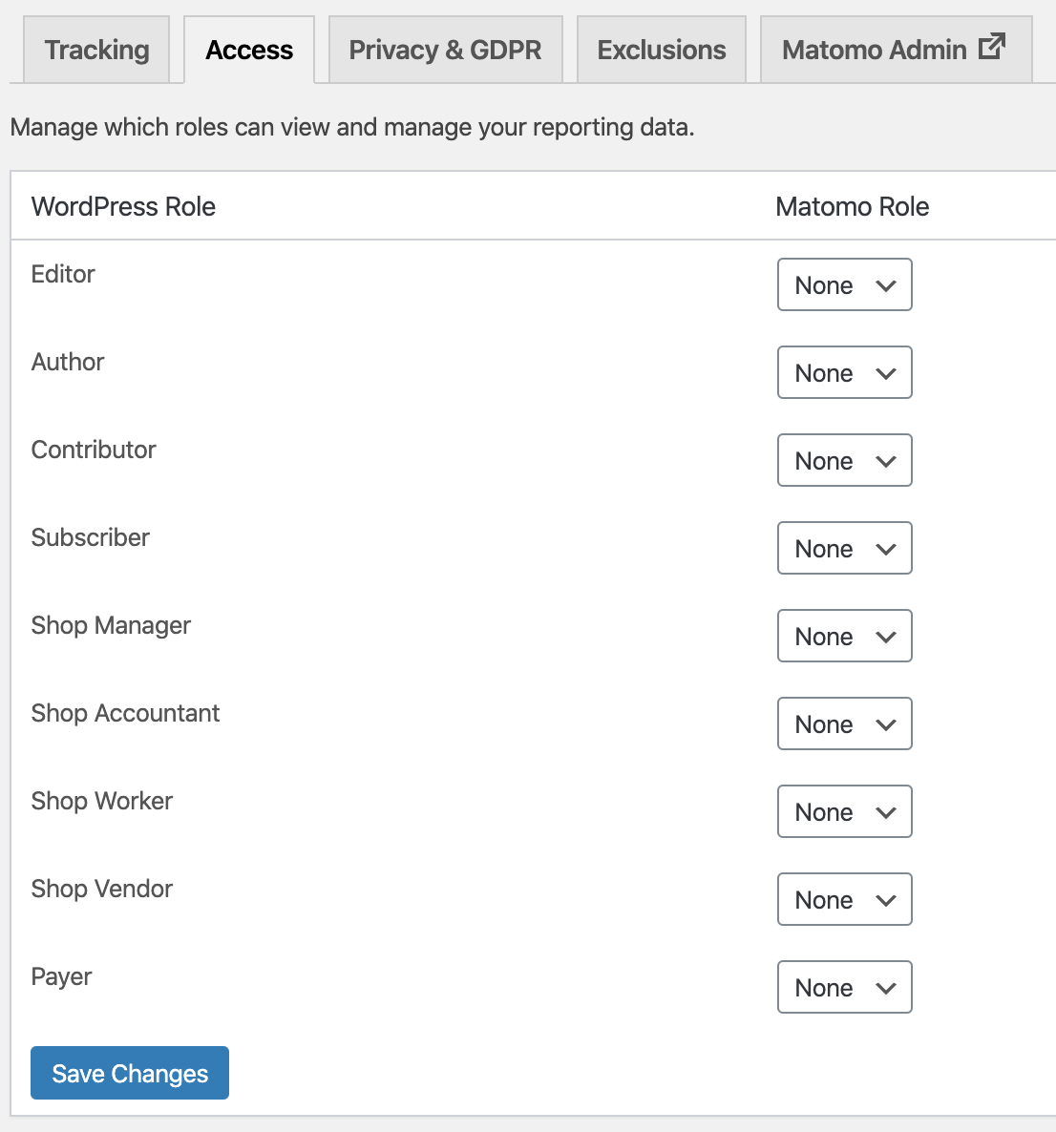Expand the Contributor role dropdown

844,460
